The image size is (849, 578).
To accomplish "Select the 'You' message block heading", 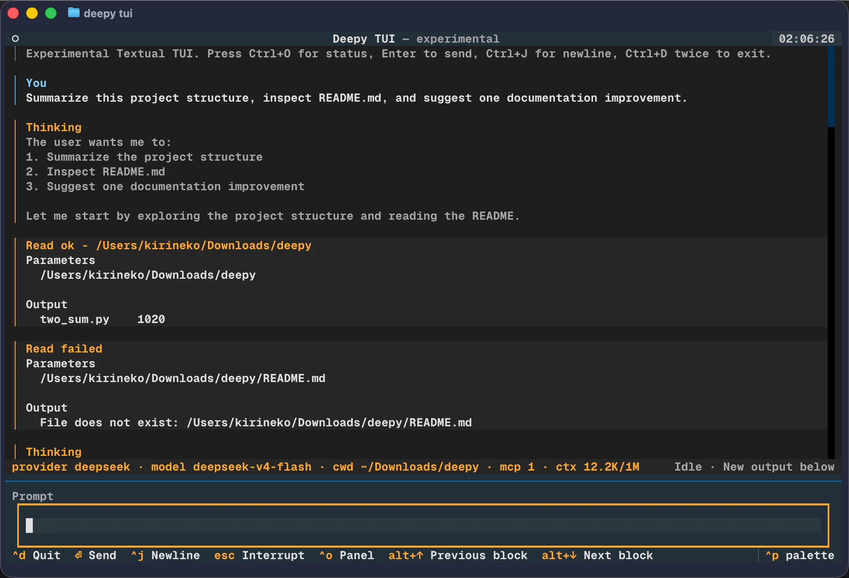I will (36, 83).
